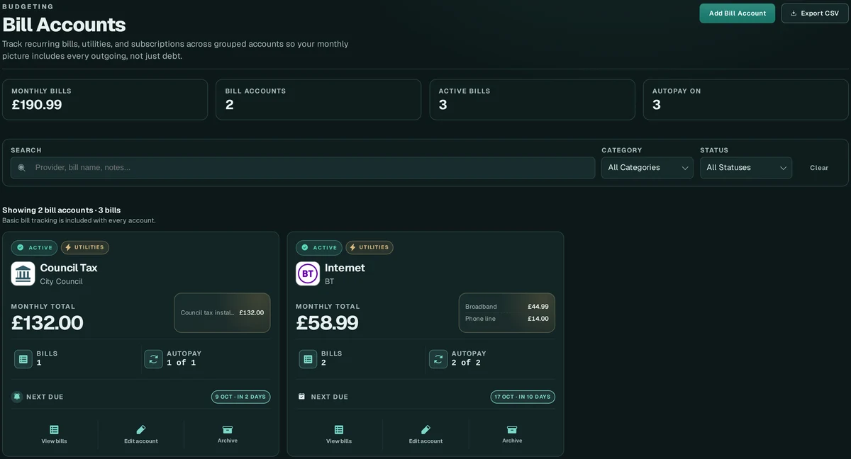Click the City Council provider name
Viewport: 851px width, 459px height.
tap(61, 281)
